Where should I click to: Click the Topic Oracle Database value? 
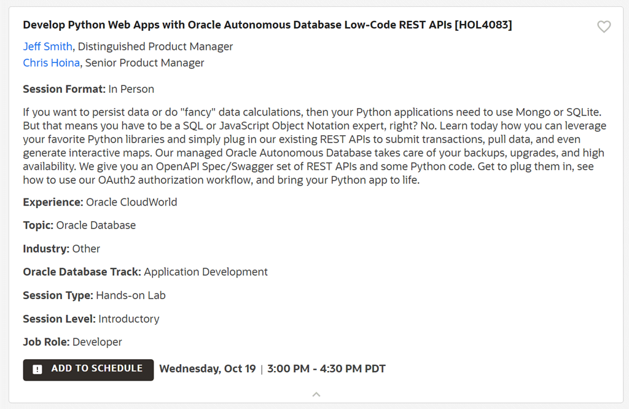(x=96, y=225)
